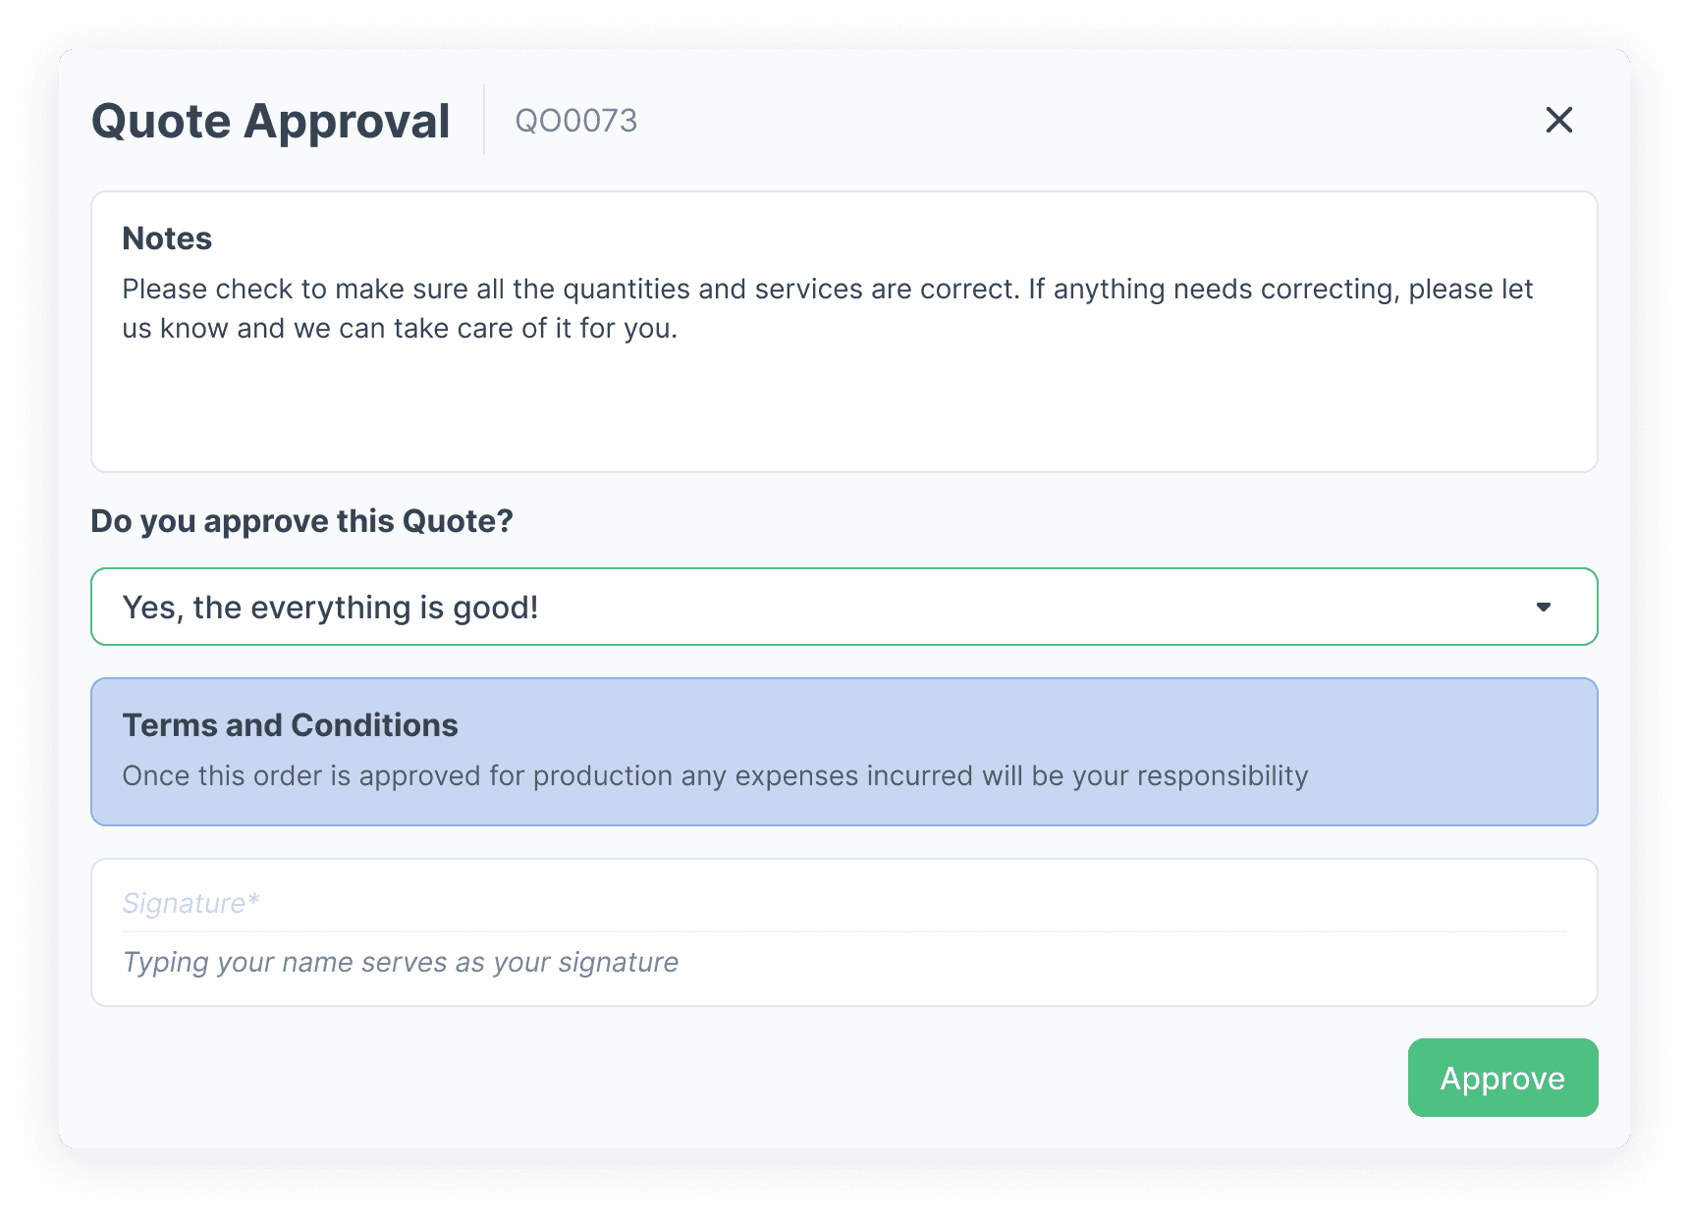Click the Approve button

pyautogui.click(x=1501, y=1078)
